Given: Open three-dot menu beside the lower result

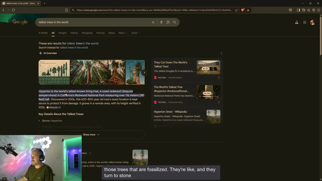Looking at the screenshot, I should tap(90, 153).
